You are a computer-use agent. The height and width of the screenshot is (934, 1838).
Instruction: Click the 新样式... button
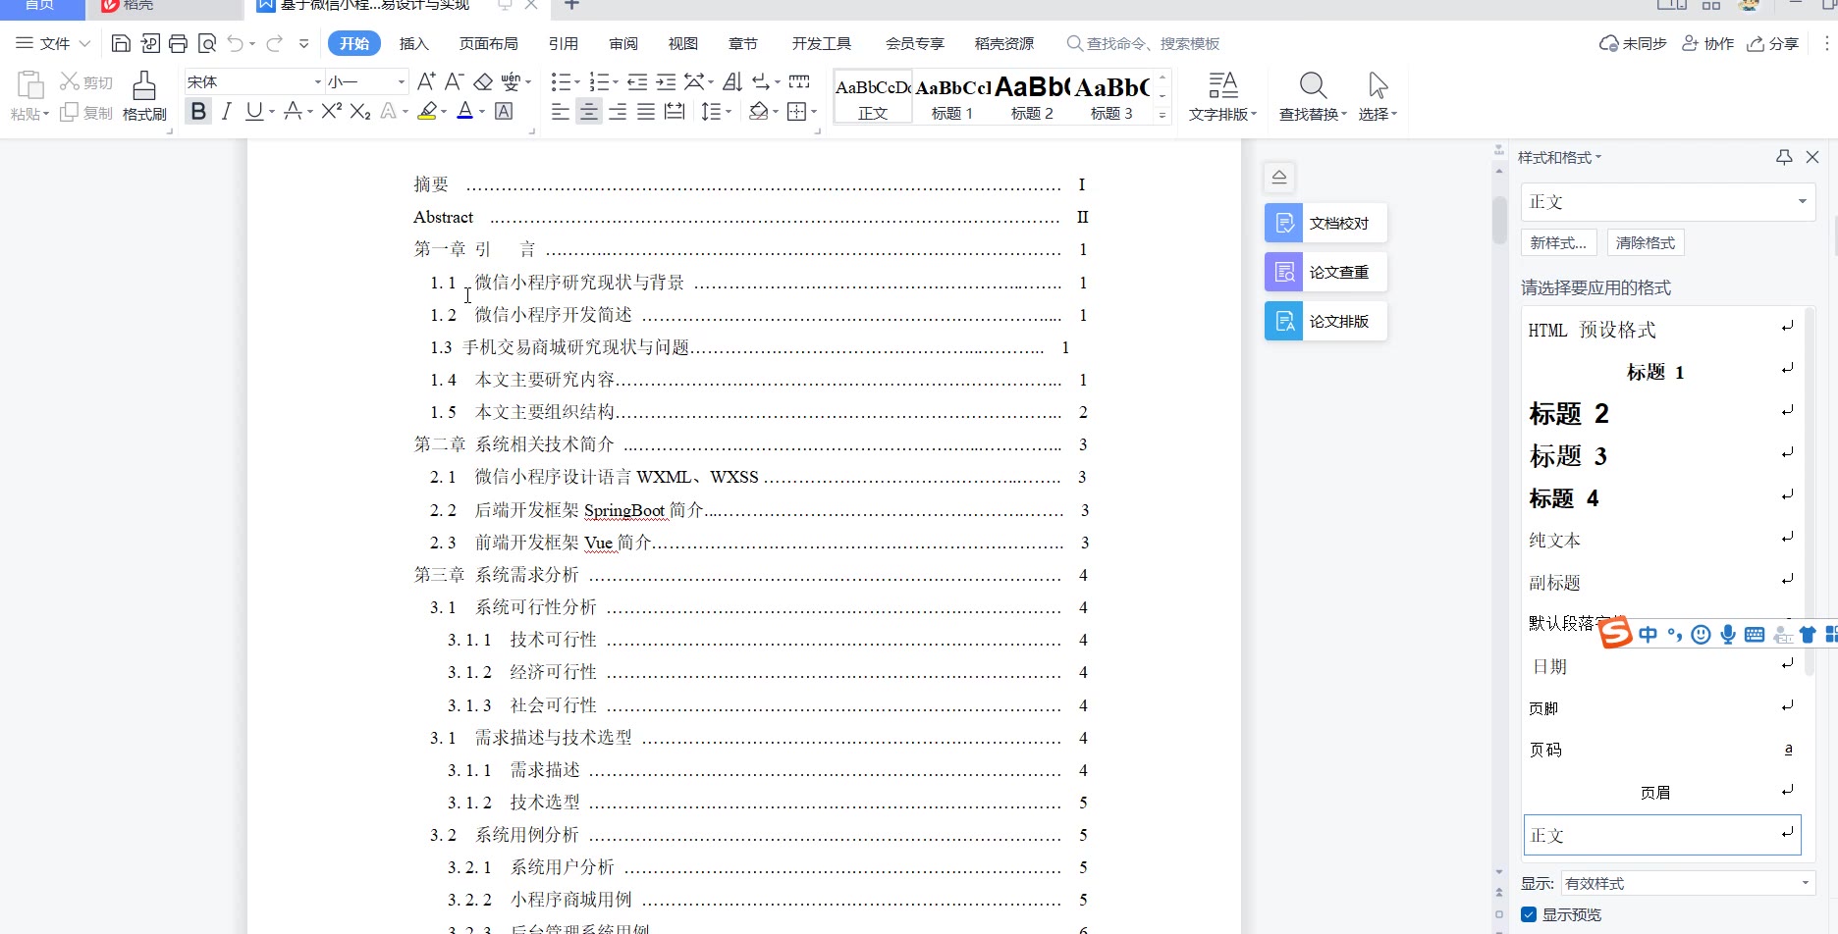click(1559, 242)
